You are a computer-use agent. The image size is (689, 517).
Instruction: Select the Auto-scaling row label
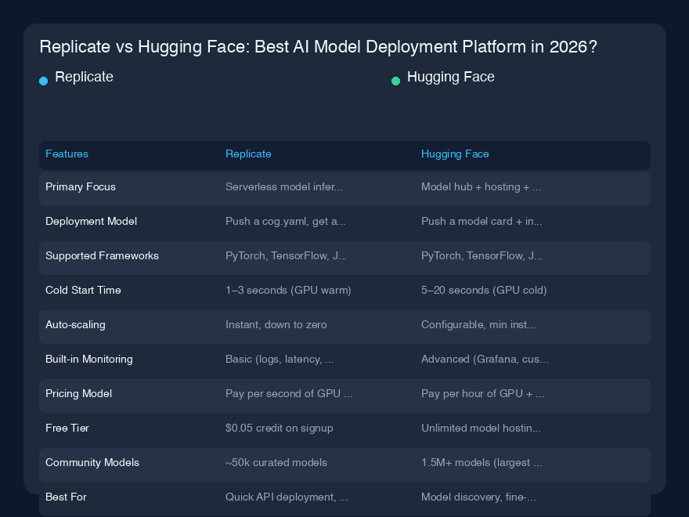75,325
